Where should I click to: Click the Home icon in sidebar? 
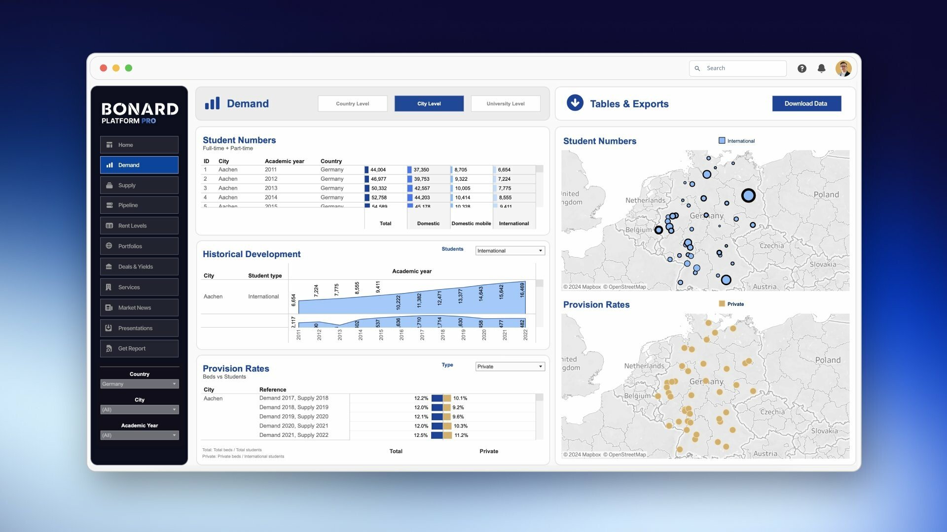click(x=109, y=145)
